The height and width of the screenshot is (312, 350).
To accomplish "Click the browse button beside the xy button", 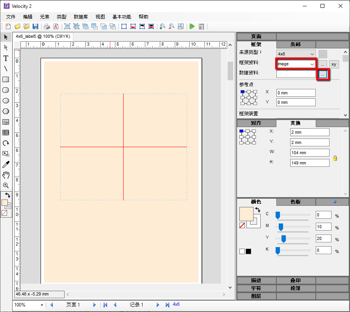I will pyautogui.click(x=323, y=65).
